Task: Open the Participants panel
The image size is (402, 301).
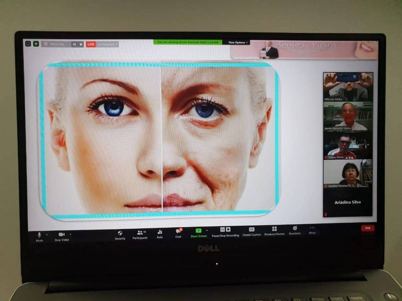Action: pos(140,233)
